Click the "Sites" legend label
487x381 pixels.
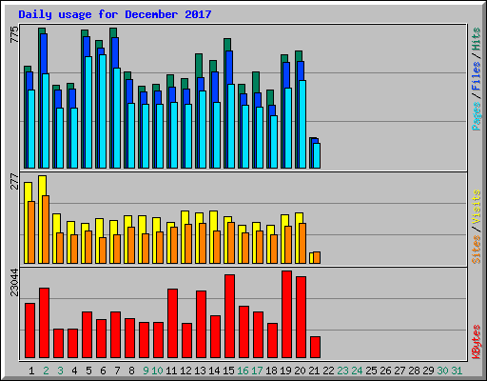477,250
